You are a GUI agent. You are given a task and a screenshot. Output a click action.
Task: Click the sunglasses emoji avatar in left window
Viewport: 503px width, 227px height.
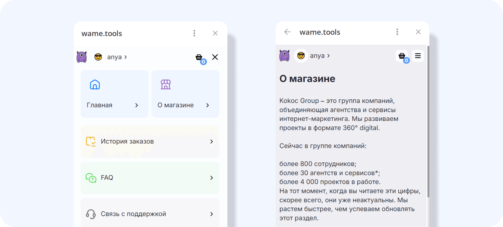[x=98, y=57]
